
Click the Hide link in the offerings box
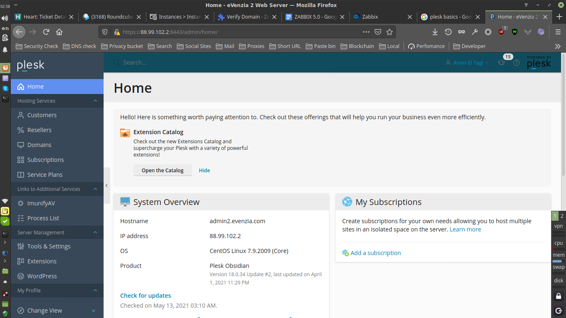204,170
